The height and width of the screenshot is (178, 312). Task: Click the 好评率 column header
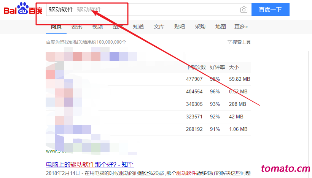217,67
